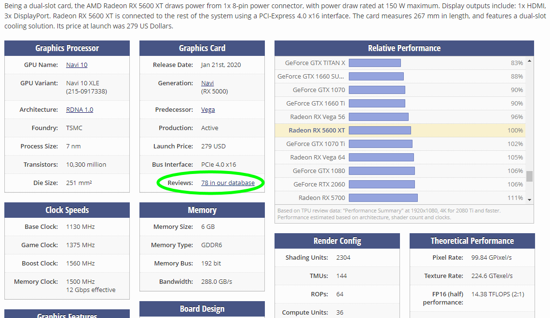Click the '1500 MHz' memory clock value
Image resolution: width=550 pixels, height=318 pixels.
(80, 281)
